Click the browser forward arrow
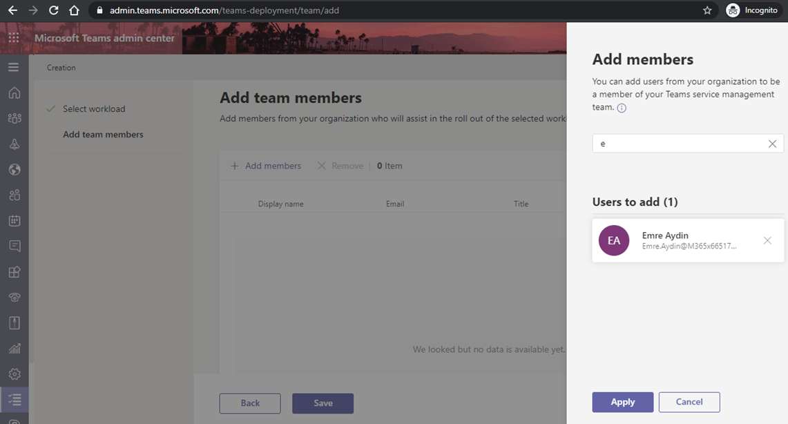788x424 pixels. click(33, 10)
